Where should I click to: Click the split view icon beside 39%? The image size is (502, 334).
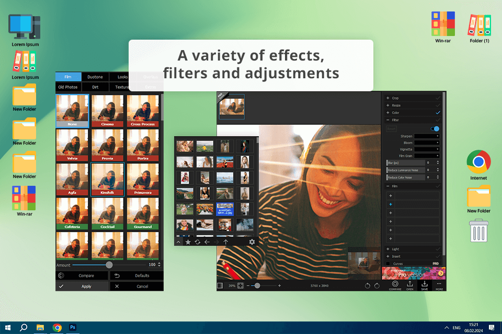click(x=220, y=285)
